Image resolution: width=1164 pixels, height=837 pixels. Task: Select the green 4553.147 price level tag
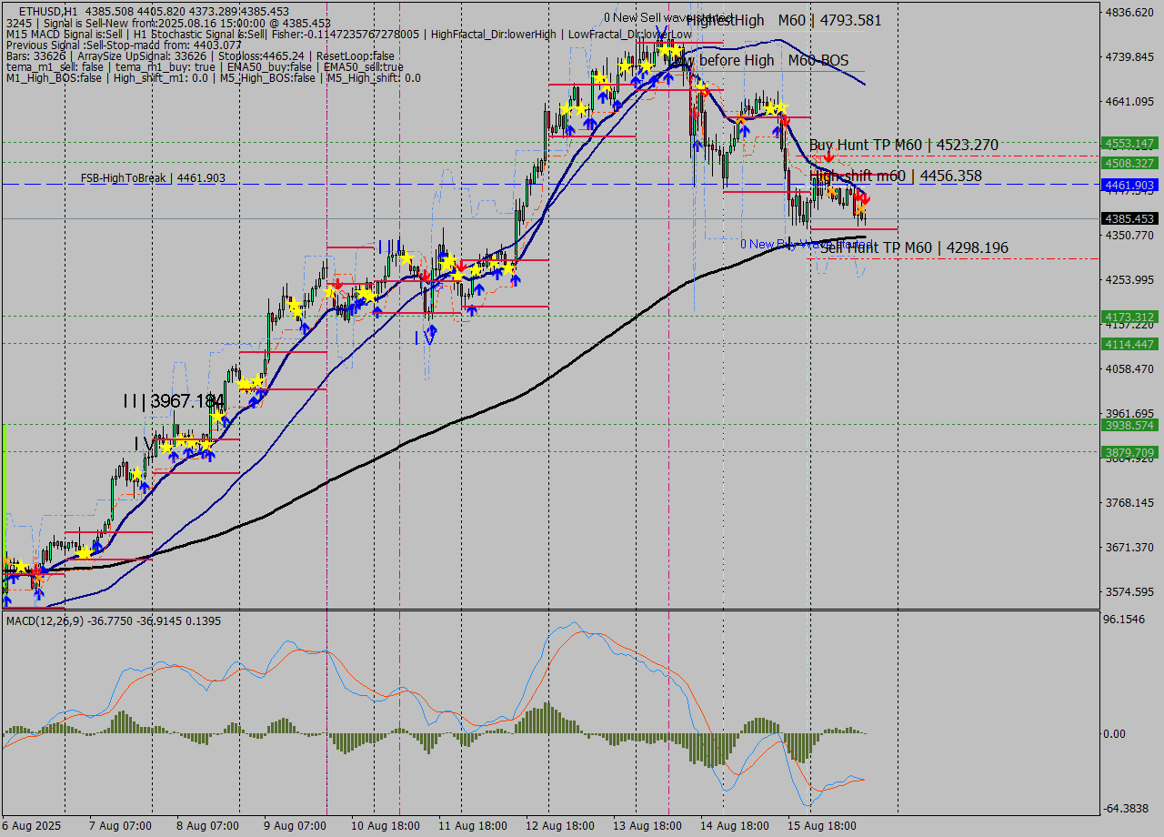(1129, 144)
